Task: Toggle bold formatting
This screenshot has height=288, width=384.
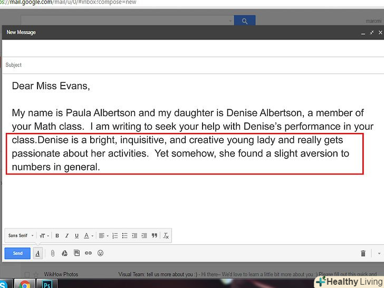Action: [57, 236]
